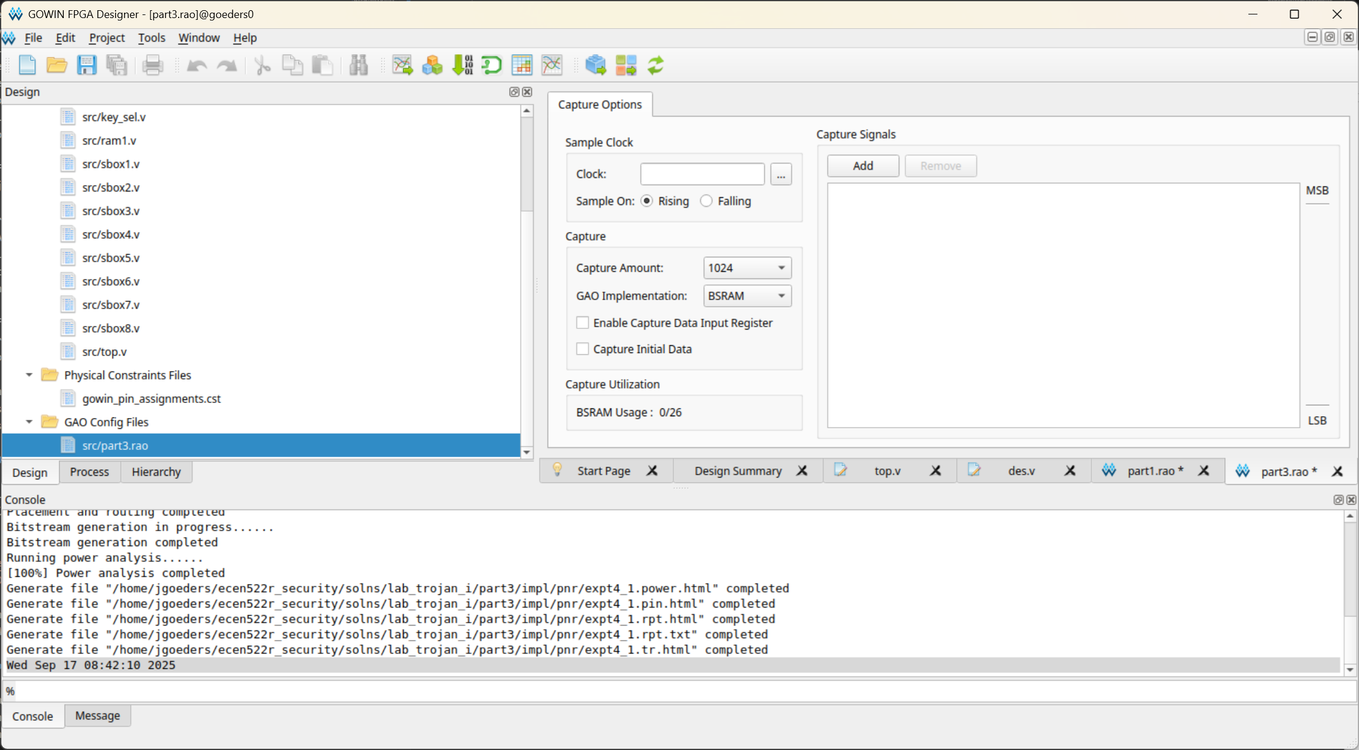This screenshot has width=1359, height=750.
Task: Click the blue brick with arrow icon
Action: 596,65
